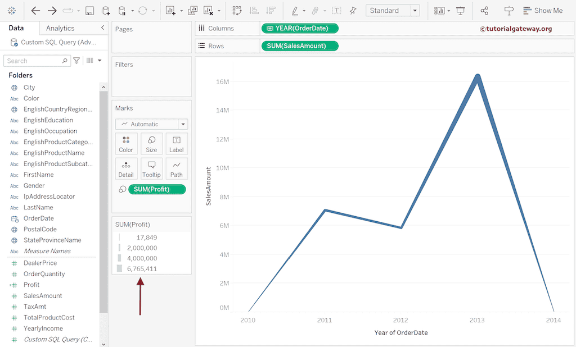
Task: Select the Path card on the Marks shelf
Action: tap(176, 168)
